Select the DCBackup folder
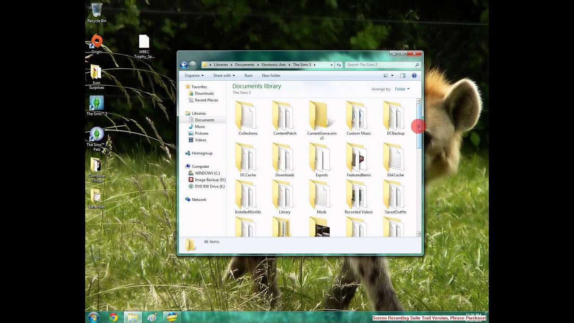The height and width of the screenshot is (323, 574). (396, 118)
